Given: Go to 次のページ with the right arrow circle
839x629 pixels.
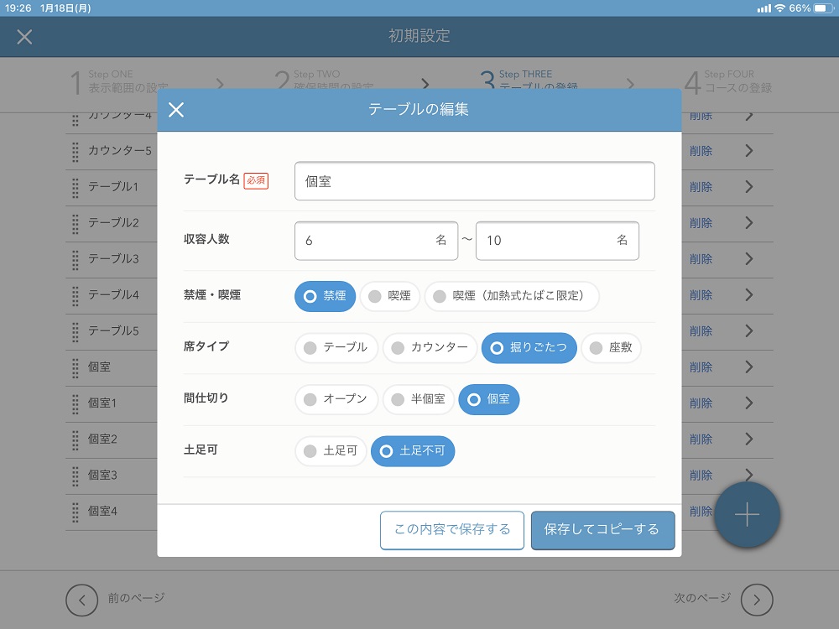Looking at the screenshot, I should coord(756,600).
